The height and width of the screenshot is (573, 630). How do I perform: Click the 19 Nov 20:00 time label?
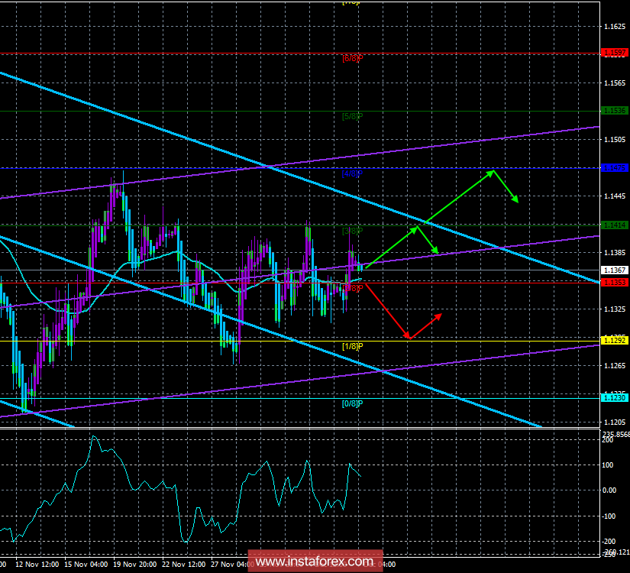tap(135, 565)
